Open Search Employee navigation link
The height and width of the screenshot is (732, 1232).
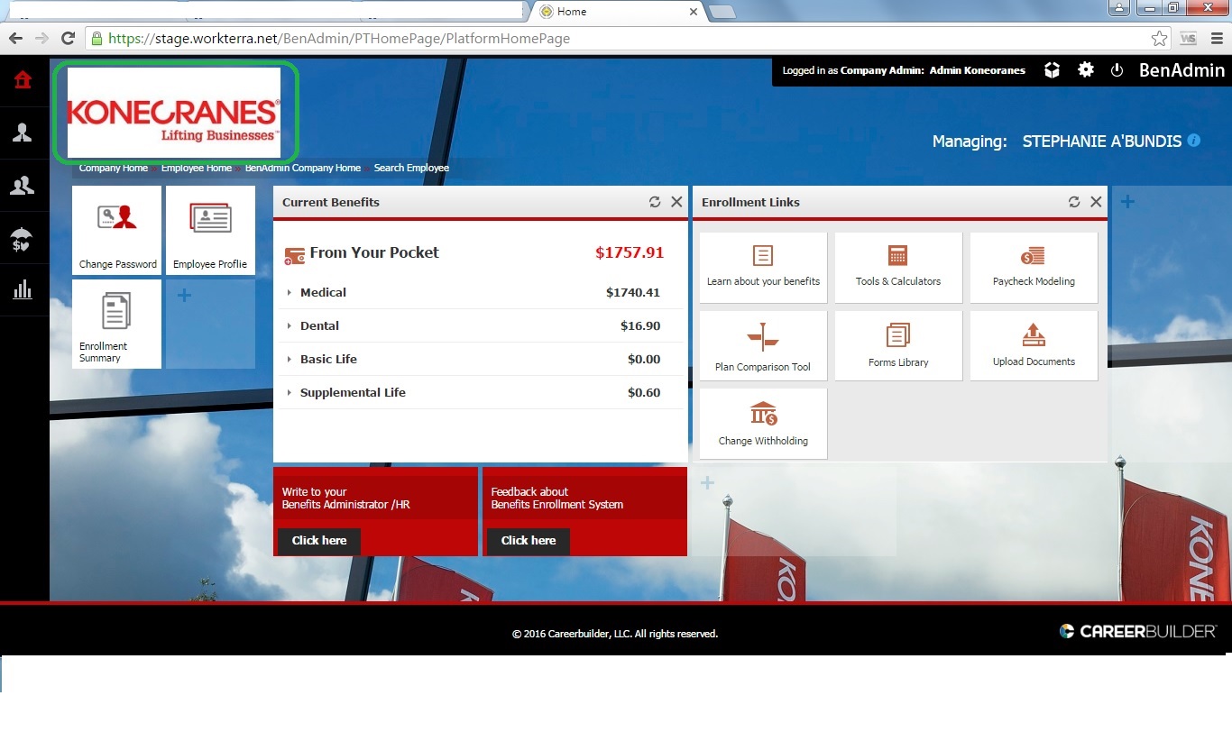(x=411, y=168)
